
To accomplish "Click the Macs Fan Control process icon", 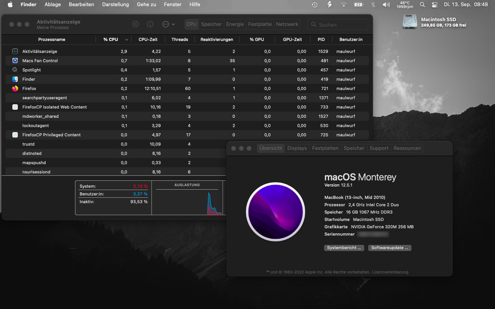I will click(x=15, y=61).
